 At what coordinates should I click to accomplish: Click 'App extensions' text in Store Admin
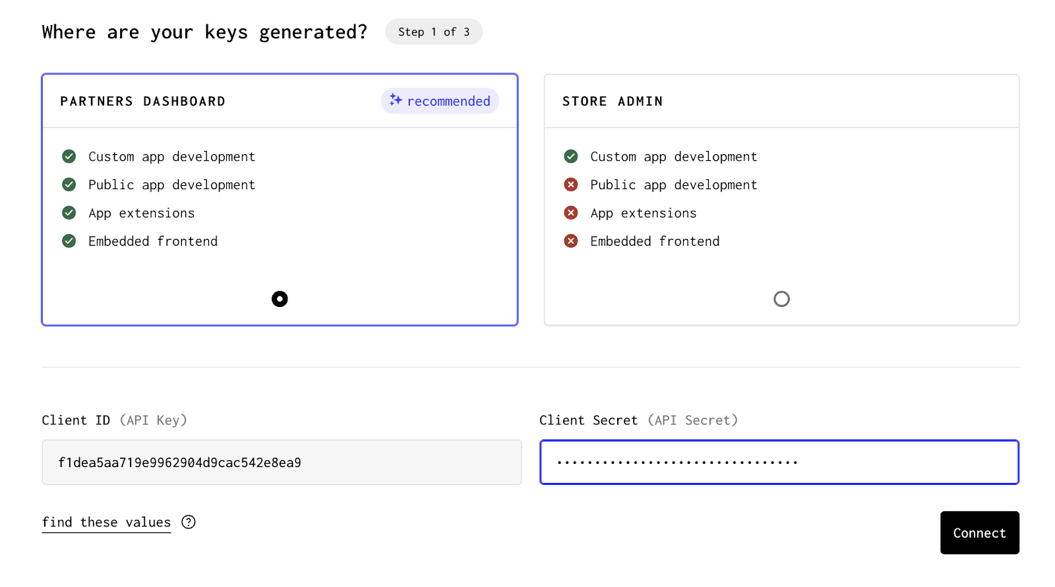click(644, 213)
